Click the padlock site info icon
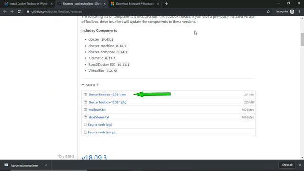This screenshot has width=304, height=171. (x=28, y=11)
